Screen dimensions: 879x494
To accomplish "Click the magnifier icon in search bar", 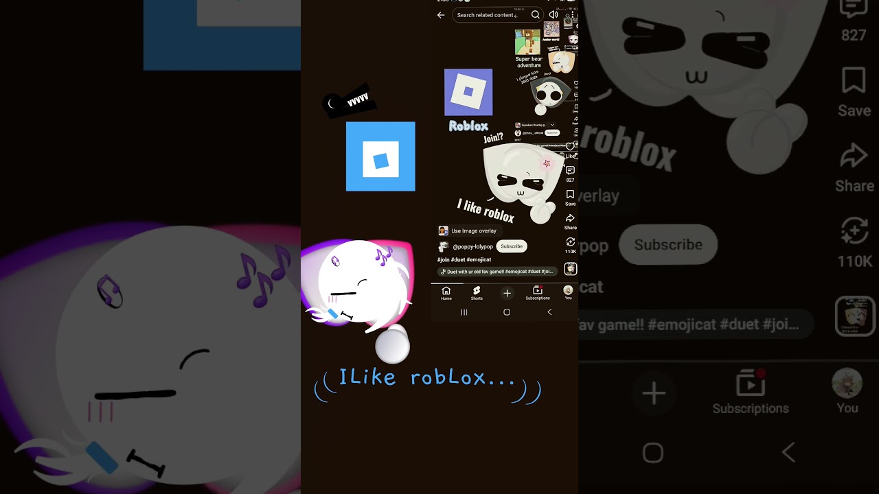I will (536, 15).
